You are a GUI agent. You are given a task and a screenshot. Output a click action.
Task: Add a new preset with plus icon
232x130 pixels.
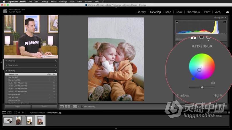click(56, 61)
